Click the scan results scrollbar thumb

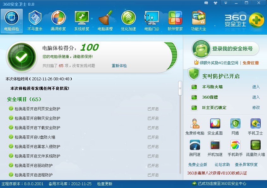point(180,88)
